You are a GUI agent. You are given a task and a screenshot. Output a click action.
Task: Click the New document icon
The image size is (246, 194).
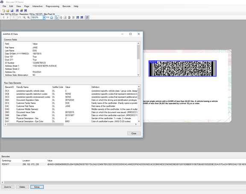coord(3,11)
